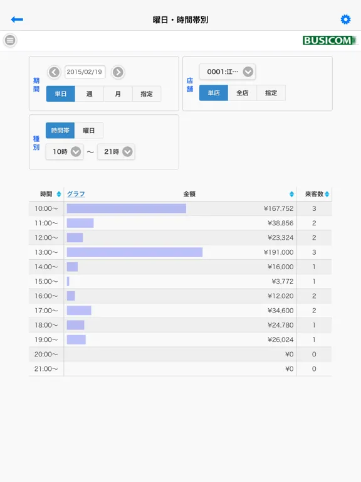Choose 指定 in store section
The image size is (361, 482).
click(271, 93)
